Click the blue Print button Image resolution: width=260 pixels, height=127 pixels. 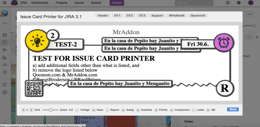tap(233, 109)
